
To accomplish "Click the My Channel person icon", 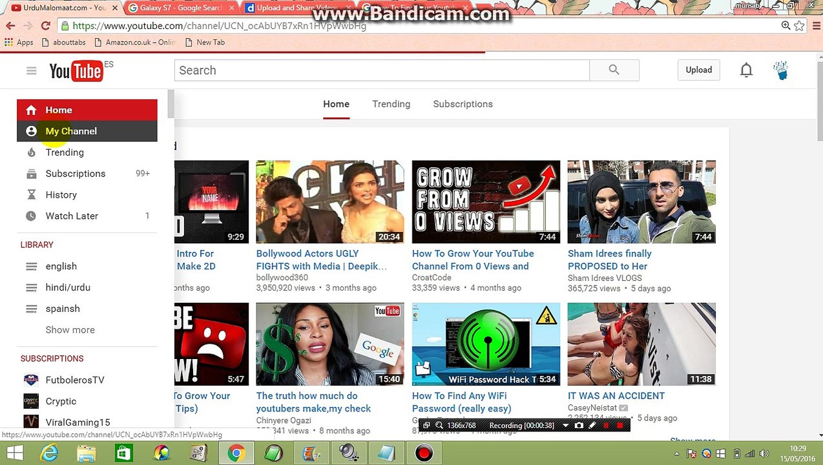I will tap(31, 131).
